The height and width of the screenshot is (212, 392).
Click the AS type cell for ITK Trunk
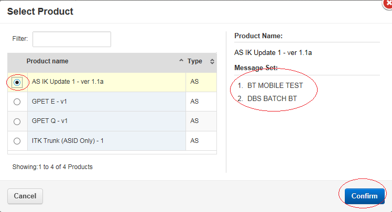point(194,141)
